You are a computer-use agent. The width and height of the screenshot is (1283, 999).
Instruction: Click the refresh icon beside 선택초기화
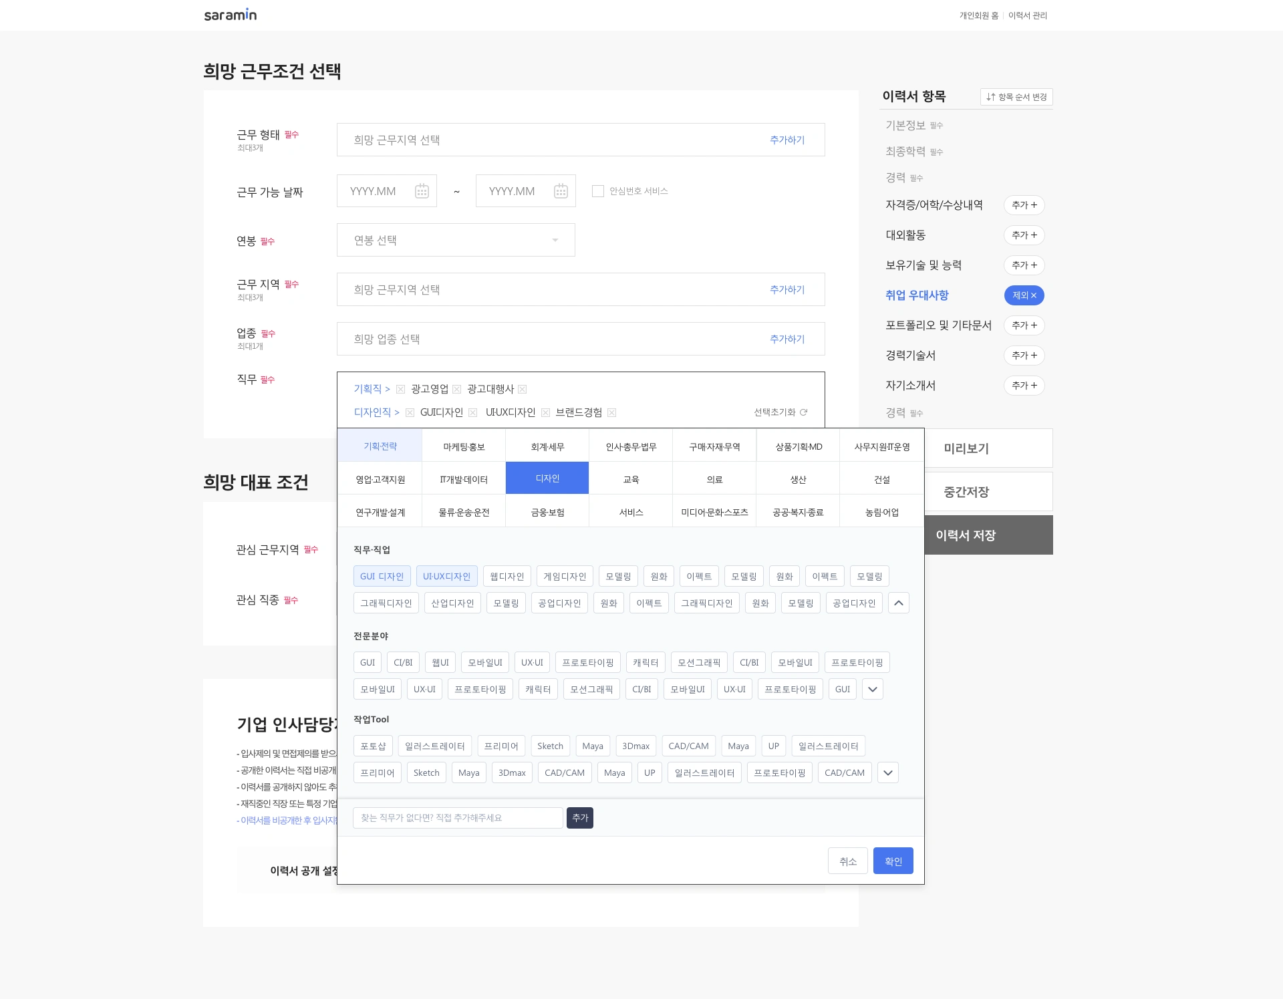coord(804,412)
